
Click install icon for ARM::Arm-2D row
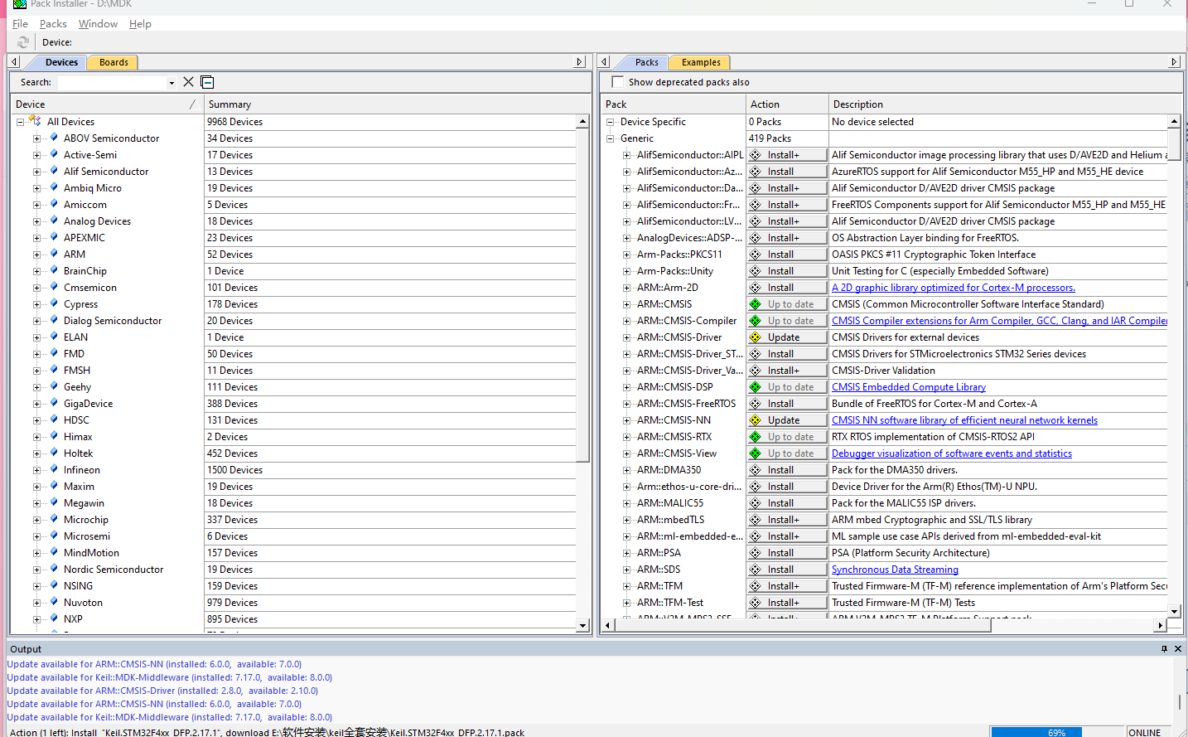pyautogui.click(x=756, y=288)
